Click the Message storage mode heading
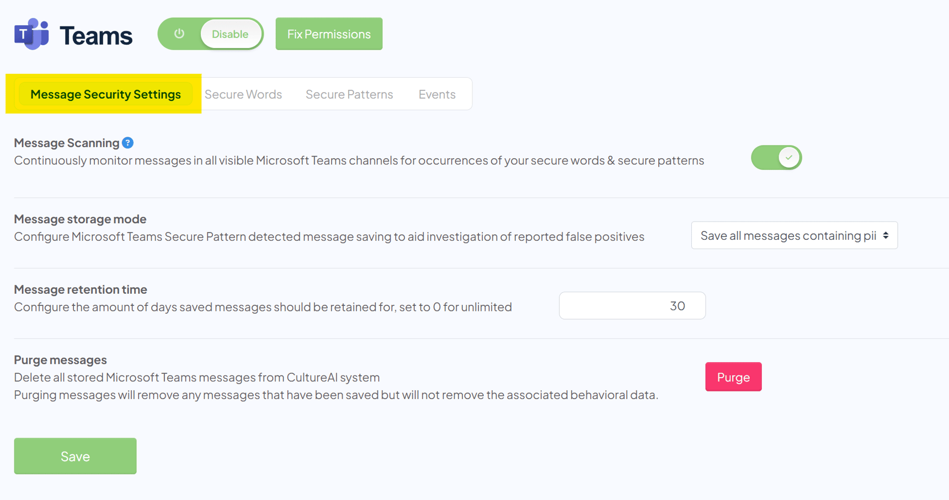949x500 pixels. (80, 219)
